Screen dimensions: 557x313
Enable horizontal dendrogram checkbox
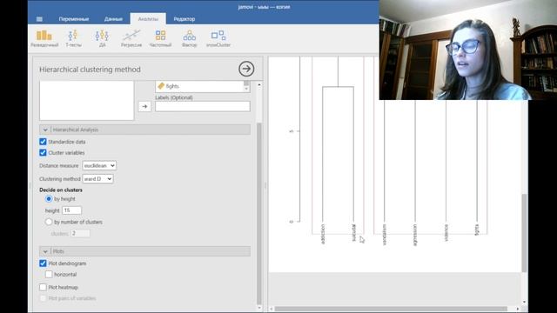(x=49, y=275)
